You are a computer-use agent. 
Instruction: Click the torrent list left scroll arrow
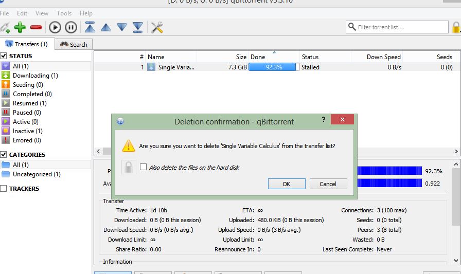98,152
